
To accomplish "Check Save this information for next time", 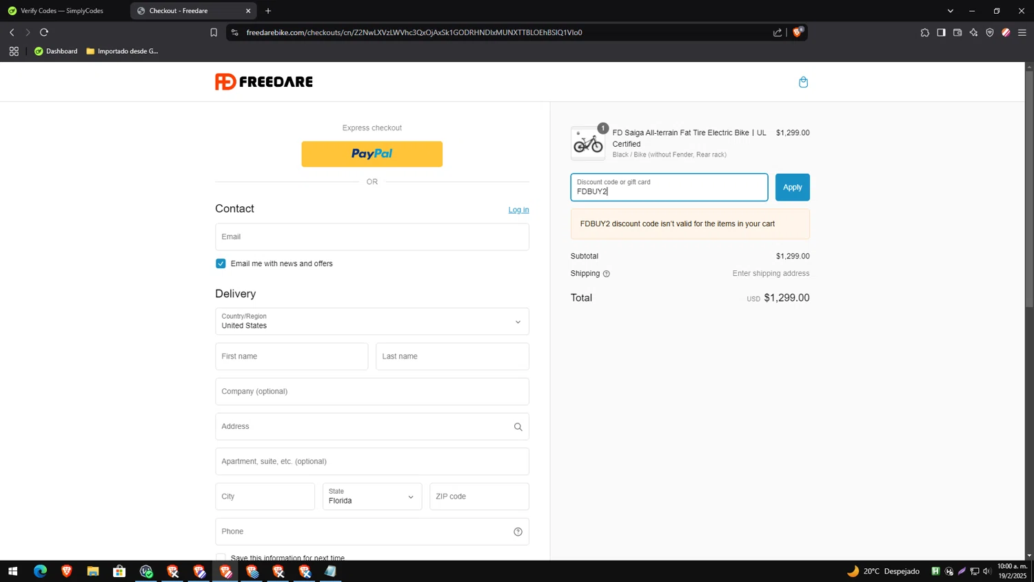I will [x=221, y=557].
